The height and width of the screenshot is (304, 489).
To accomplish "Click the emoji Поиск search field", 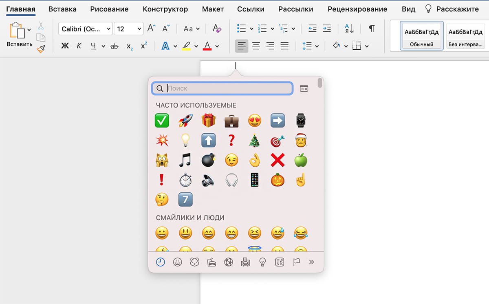I will click(x=228, y=88).
